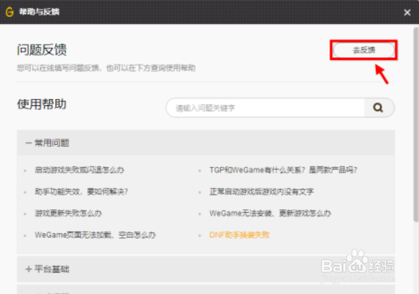Click the 问题反馈 heading
This screenshot has height=294, width=419.
[x=42, y=49]
